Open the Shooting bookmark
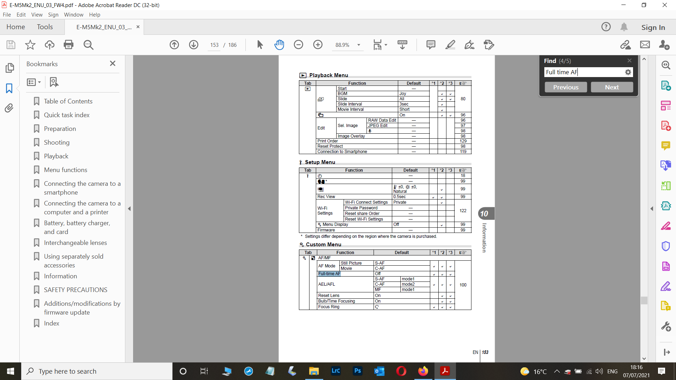 (x=57, y=142)
